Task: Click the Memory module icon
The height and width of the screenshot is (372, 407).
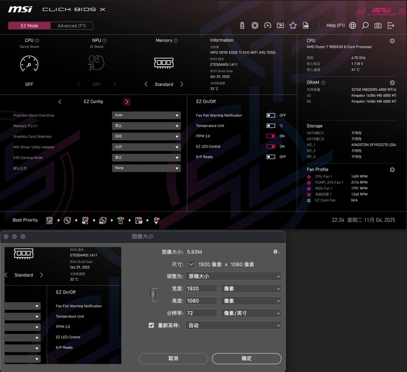Action: point(164,63)
